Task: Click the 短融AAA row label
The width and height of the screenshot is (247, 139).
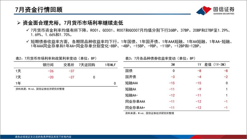Action: (132, 83)
